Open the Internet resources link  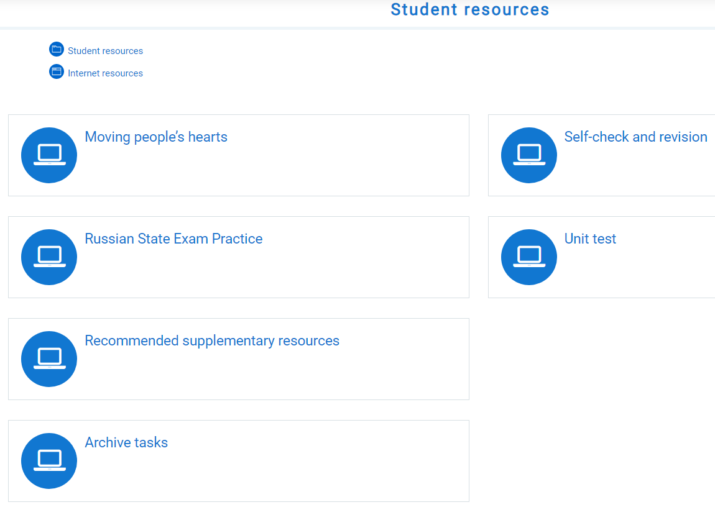pyautogui.click(x=106, y=73)
